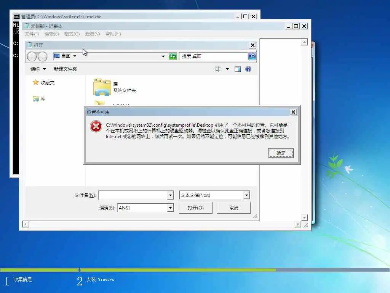Click the Open dialog resize grip

tap(255, 217)
